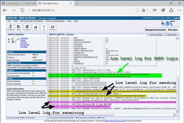Toggle Use for sending check
184x123 pixels.
click(33, 81)
